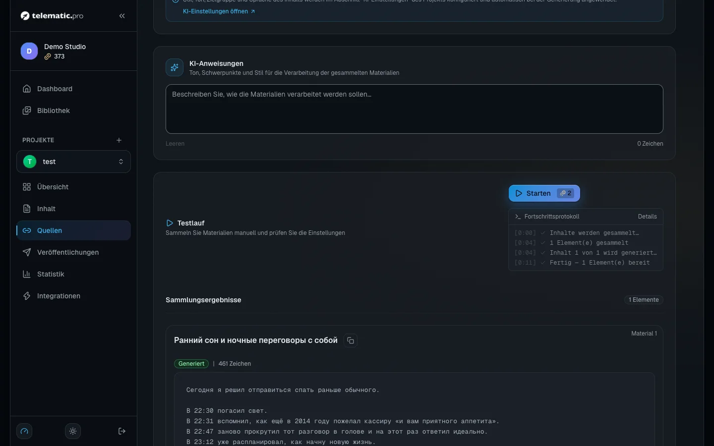Click the telematic.pro logo
The height and width of the screenshot is (446, 714).
(x=52, y=16)
